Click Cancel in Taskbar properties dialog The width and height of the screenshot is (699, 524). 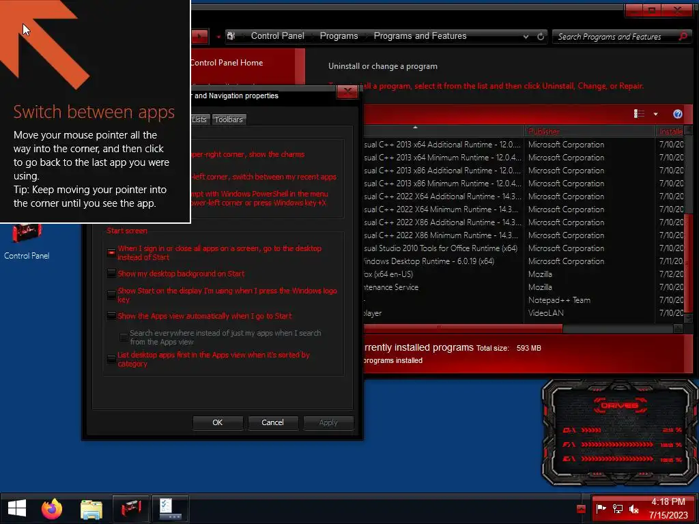click(x=272, y=422)
